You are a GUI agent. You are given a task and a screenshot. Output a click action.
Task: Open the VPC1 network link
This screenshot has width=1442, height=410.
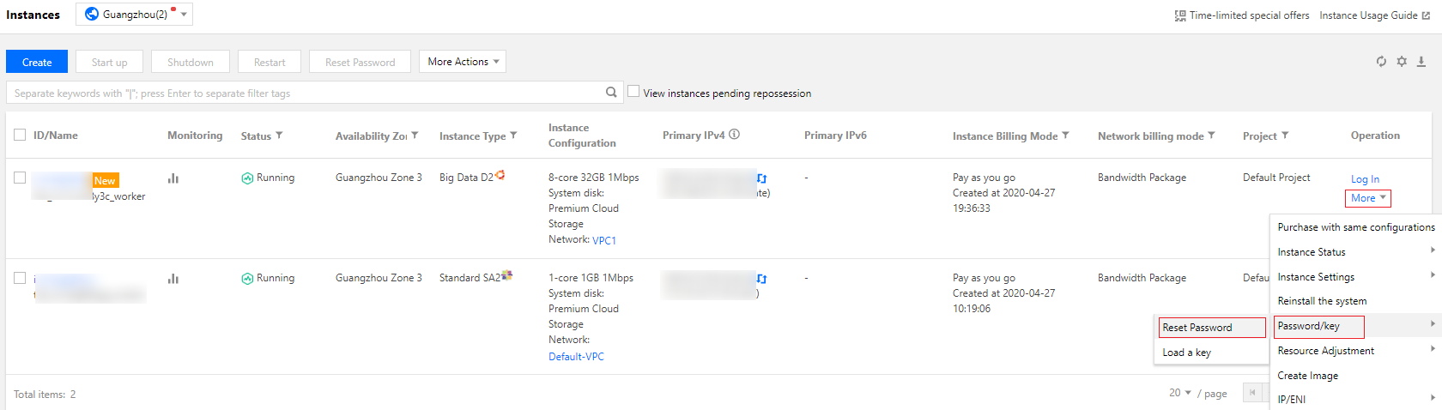(604, 240)
